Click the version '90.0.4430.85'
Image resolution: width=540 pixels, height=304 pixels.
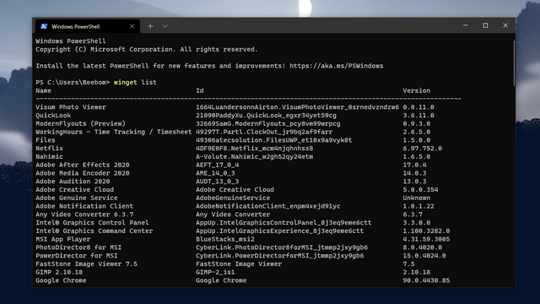click(x=426, y=281)
